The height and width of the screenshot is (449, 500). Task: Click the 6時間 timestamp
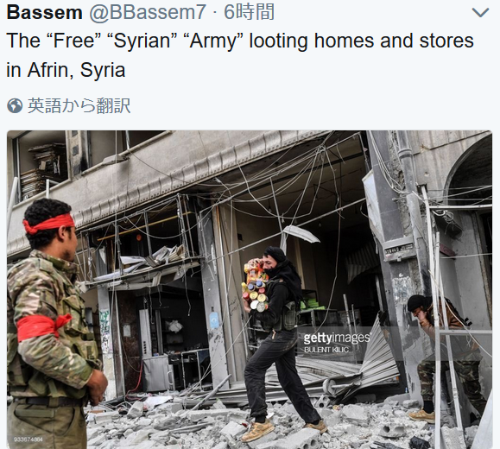pyautogui.click(x=249, y=12)
